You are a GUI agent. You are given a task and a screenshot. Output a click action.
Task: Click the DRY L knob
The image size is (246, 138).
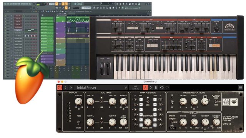point(90,102)
